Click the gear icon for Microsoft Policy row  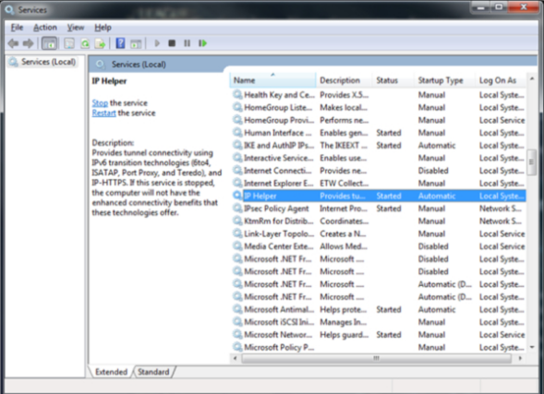[237, 347]
